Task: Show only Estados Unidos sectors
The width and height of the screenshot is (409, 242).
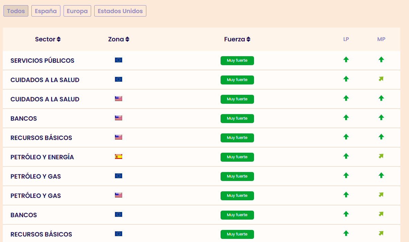Action: tap(120, 11)
